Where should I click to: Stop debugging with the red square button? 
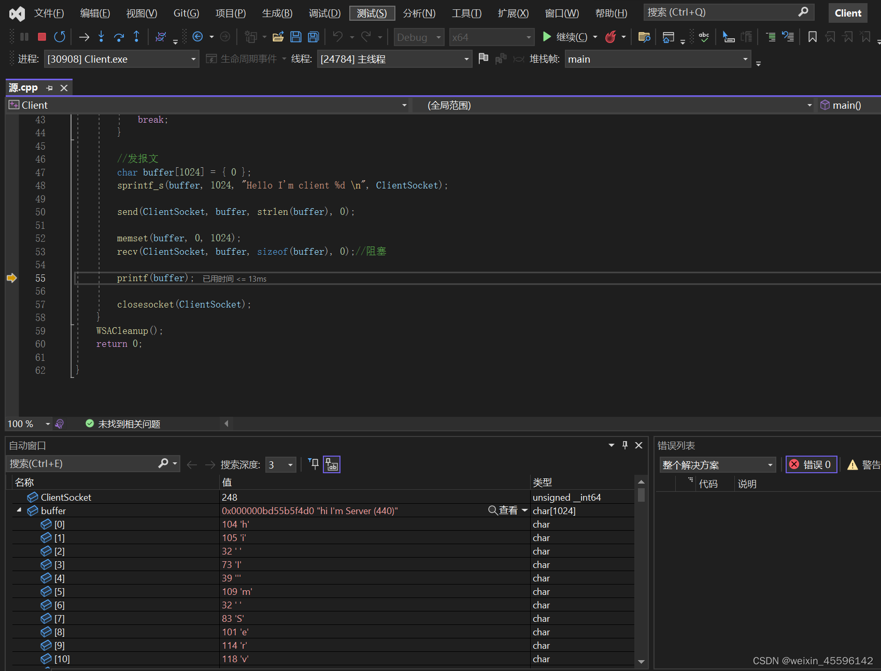42,37
